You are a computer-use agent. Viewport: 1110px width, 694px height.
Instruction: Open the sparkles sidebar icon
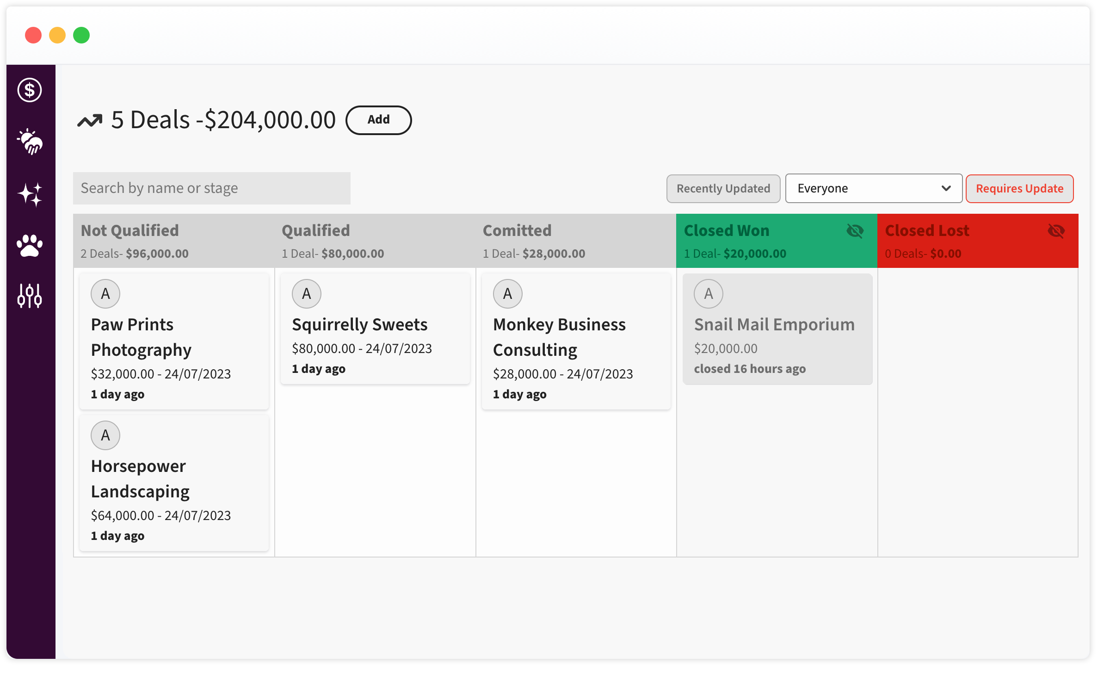30,194
